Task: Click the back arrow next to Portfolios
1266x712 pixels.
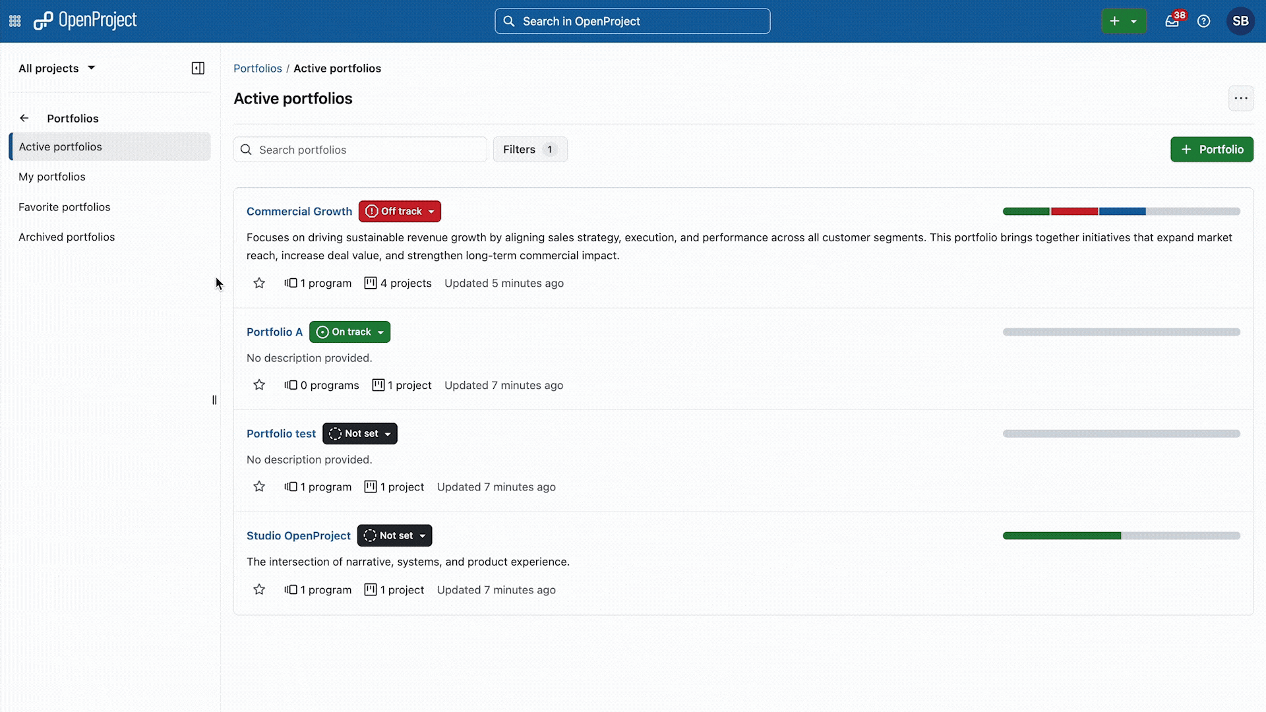Action: [24, 118]
